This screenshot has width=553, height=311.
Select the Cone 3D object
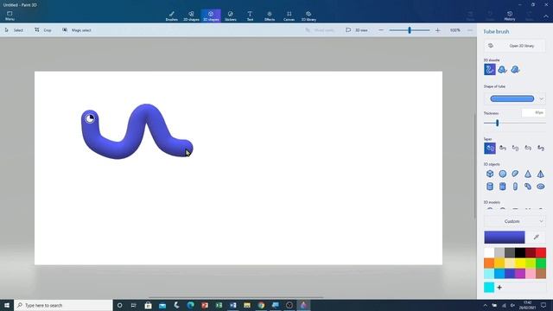tap(528, 174)
